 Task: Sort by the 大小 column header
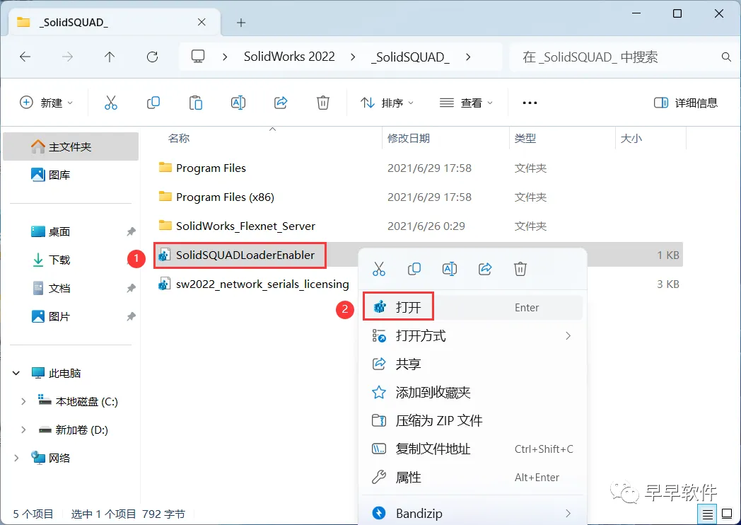point(631,138)
